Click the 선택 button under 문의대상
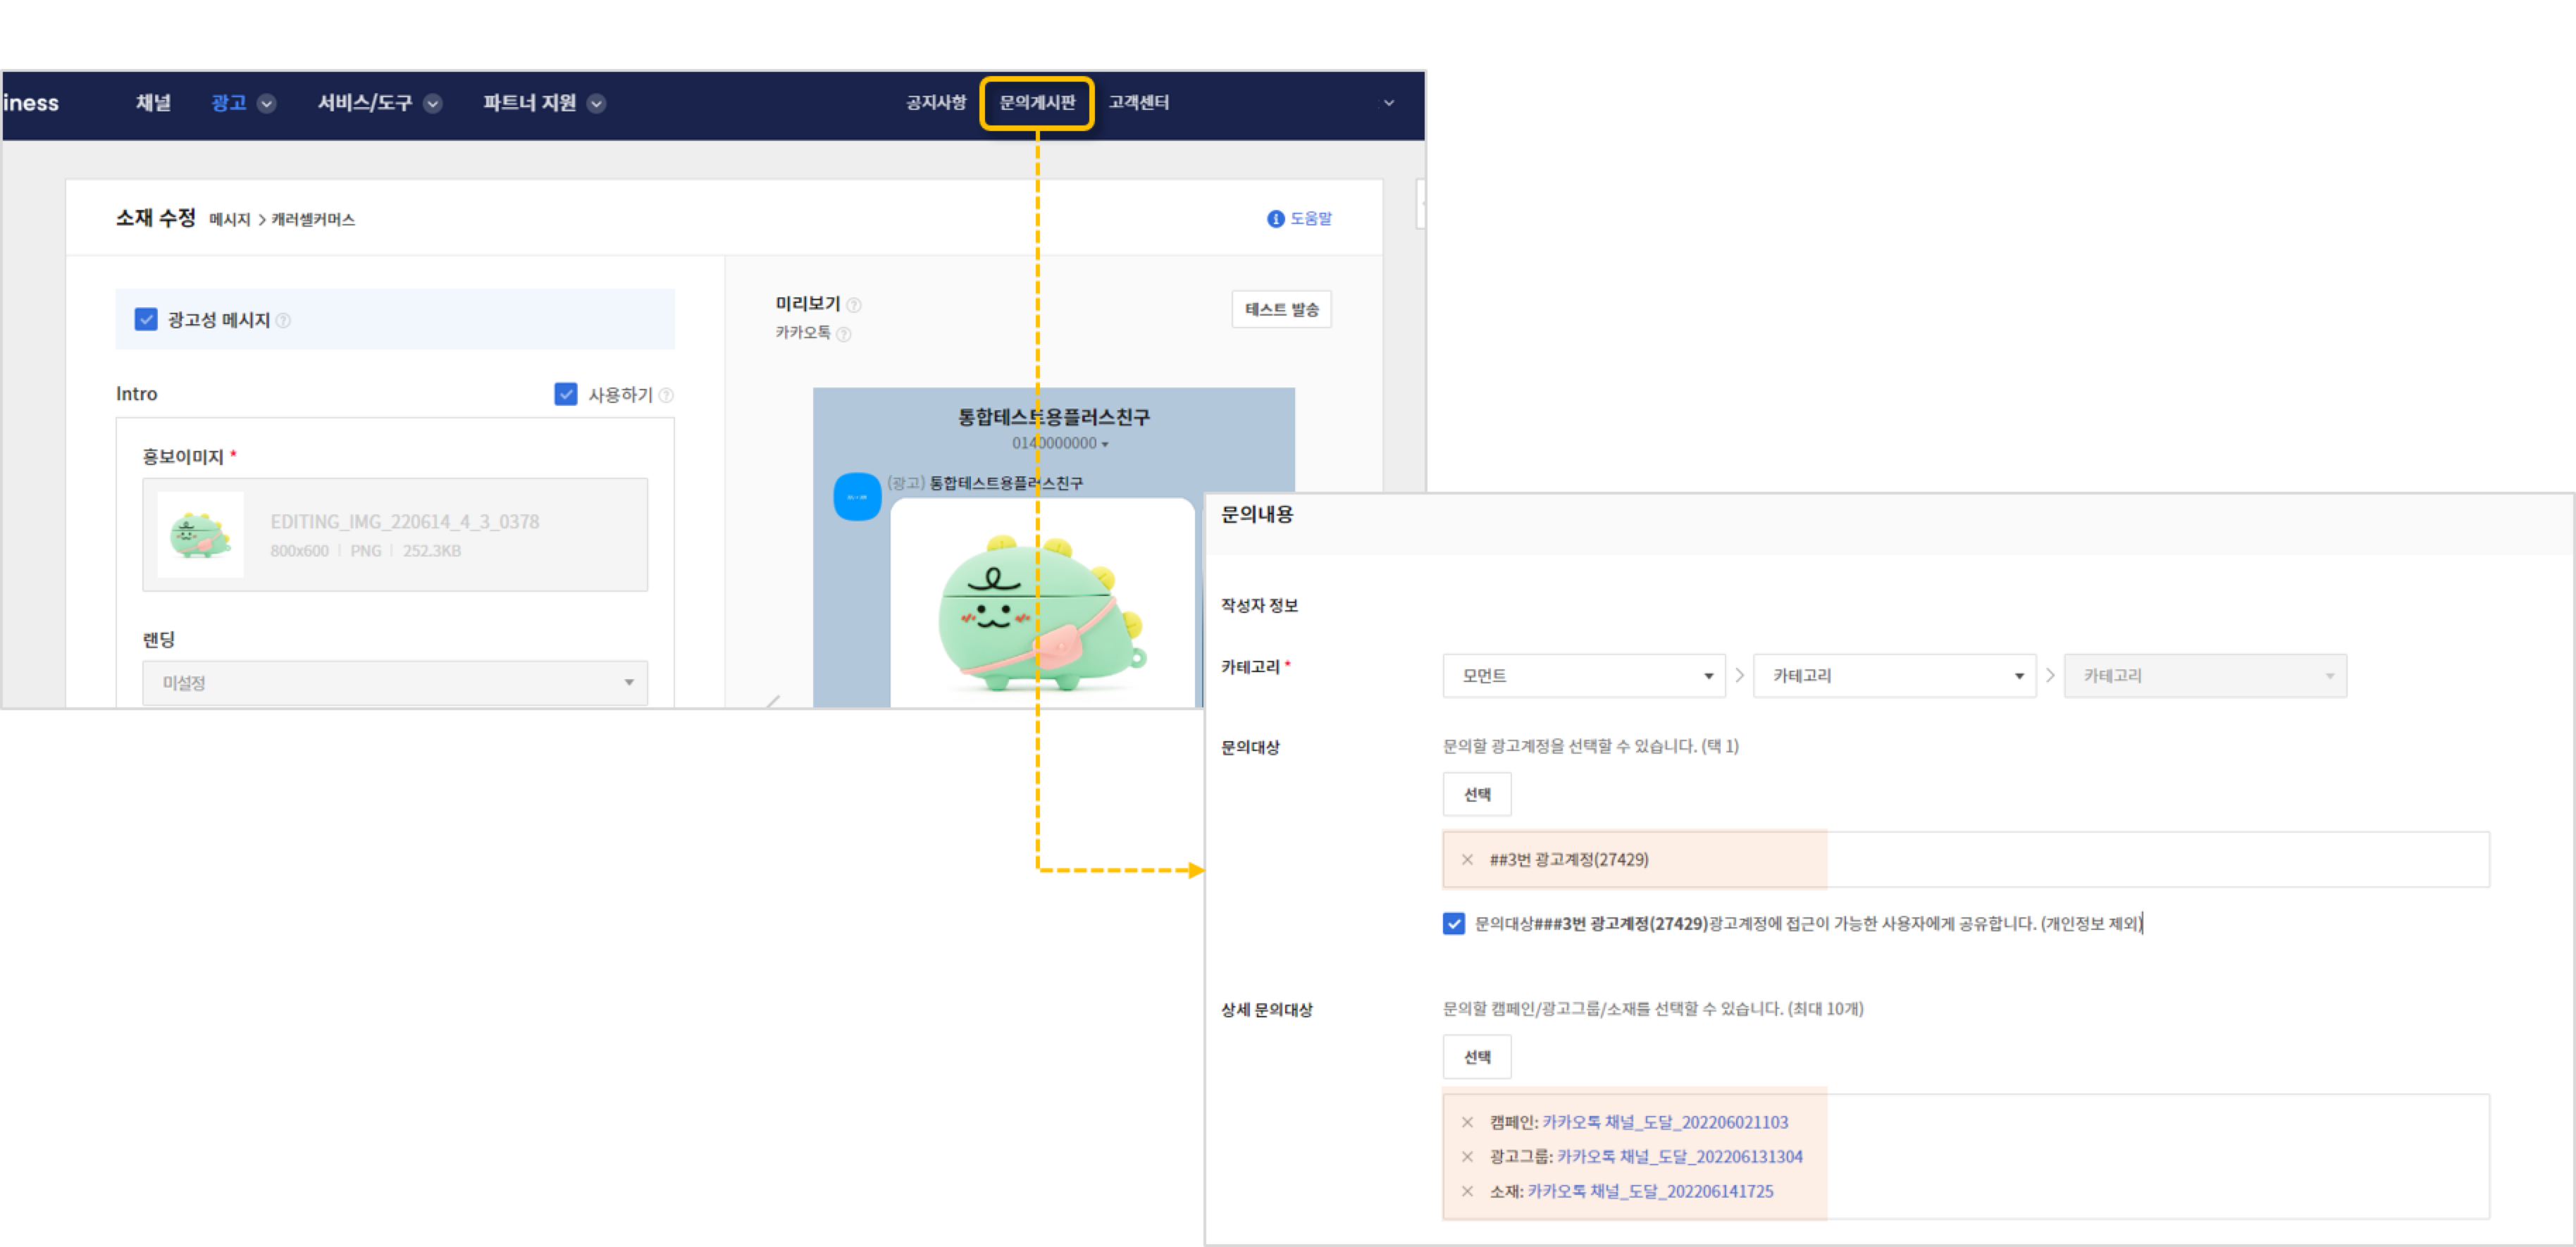Image resolution: width=2576 pixels, height=1247 pixels. tap(1476, 795)
